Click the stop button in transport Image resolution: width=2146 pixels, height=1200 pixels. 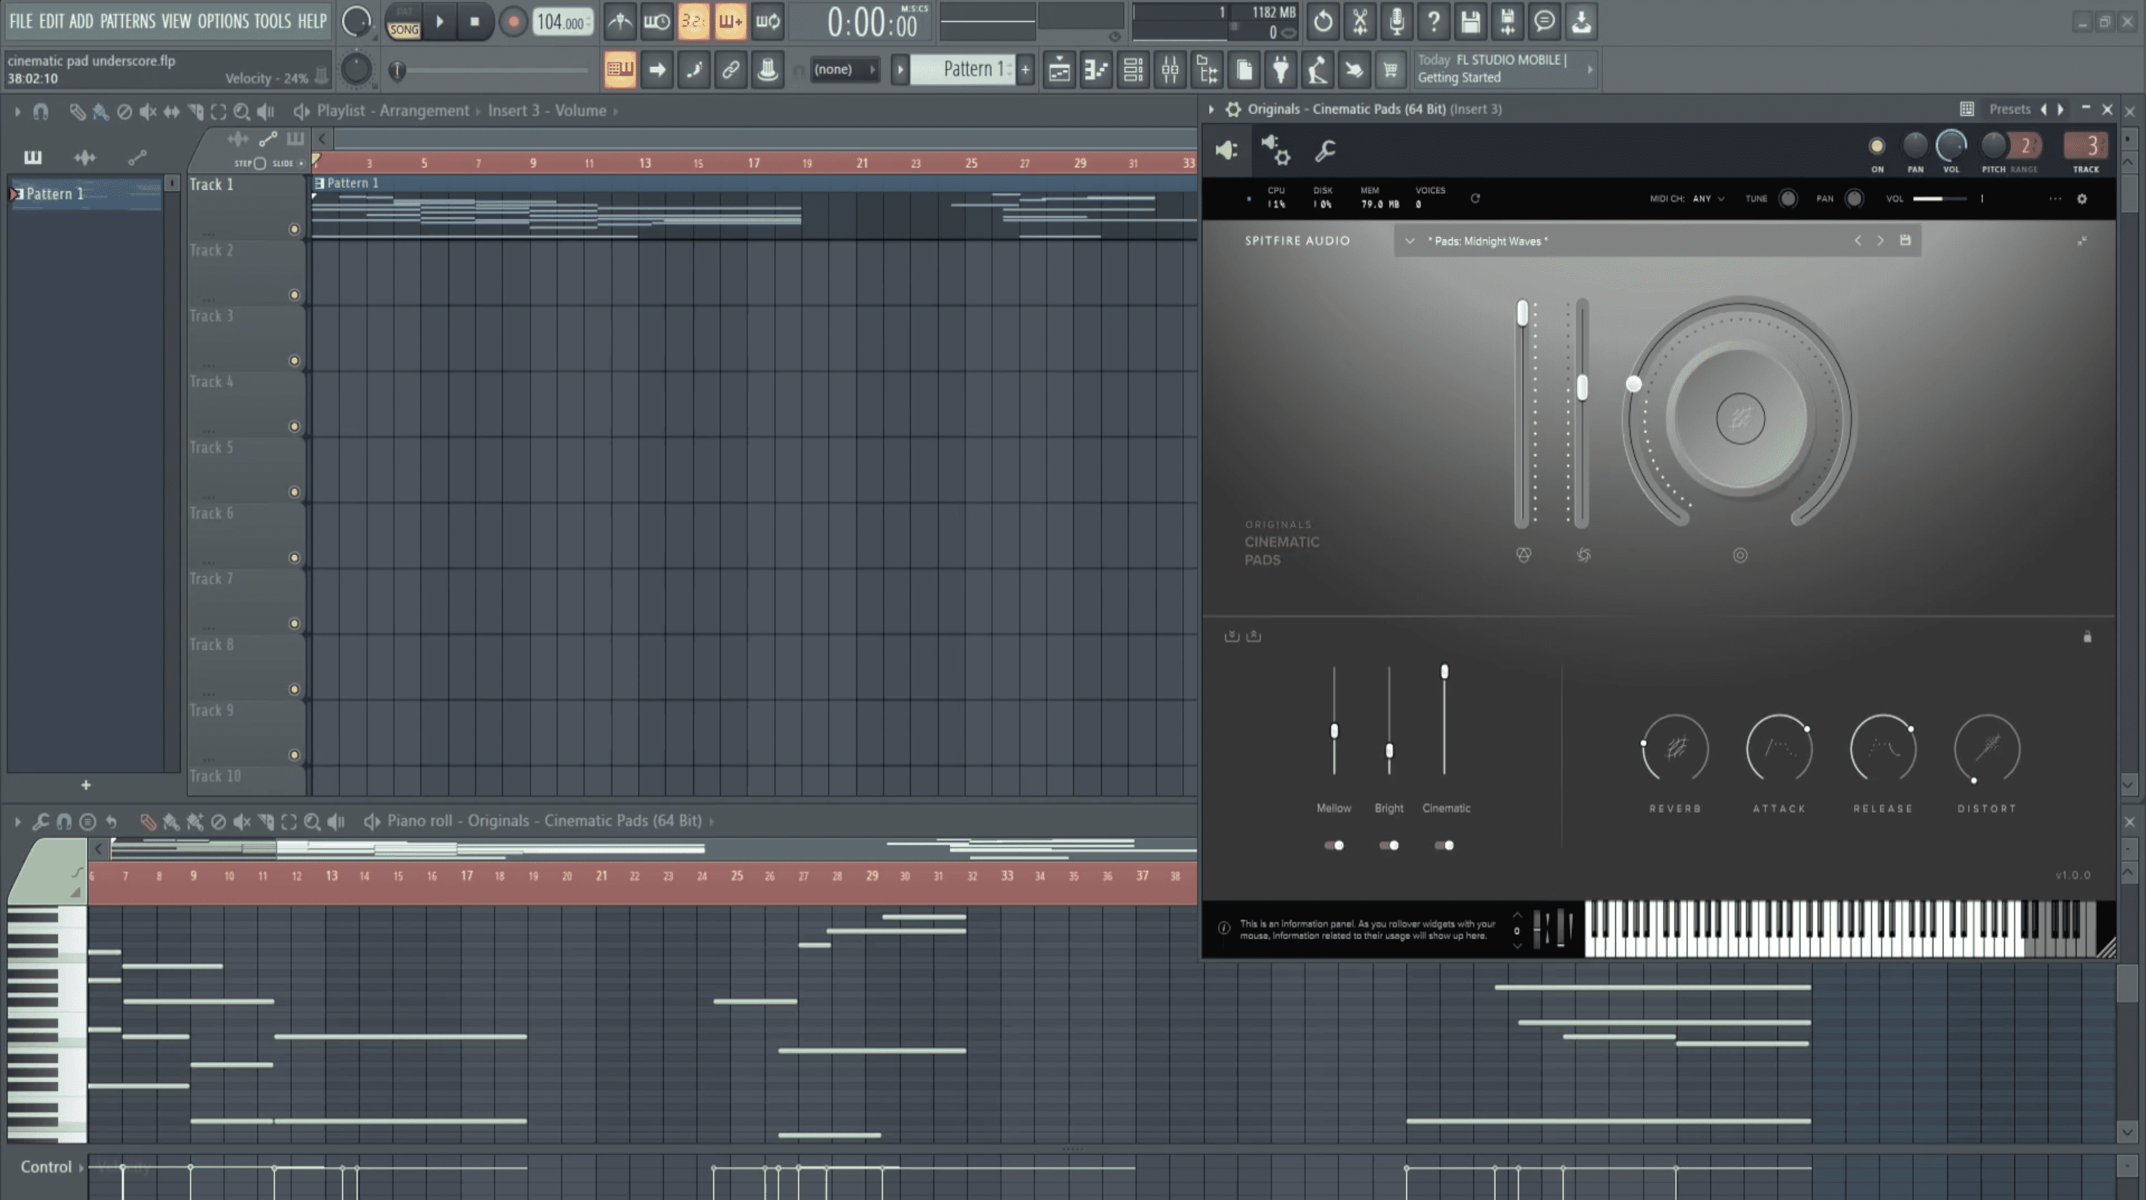tap(475, 22)
